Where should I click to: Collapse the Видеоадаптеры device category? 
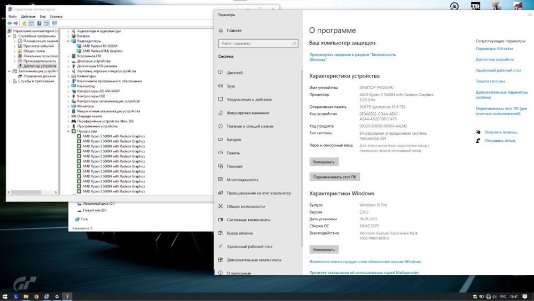click(x=68, y=41)
